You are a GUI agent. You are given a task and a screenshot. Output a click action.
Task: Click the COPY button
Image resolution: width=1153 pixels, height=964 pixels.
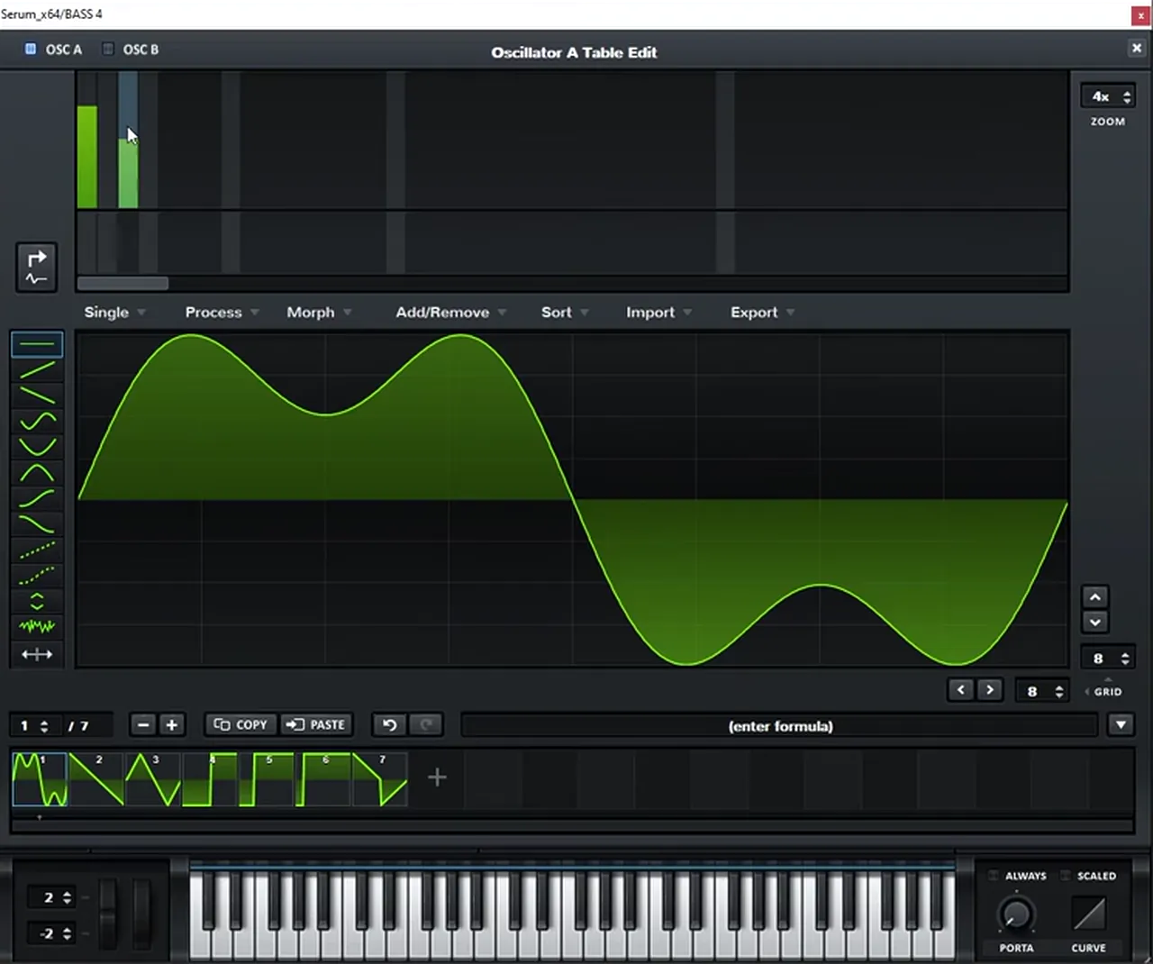click(x=241, y=724)
